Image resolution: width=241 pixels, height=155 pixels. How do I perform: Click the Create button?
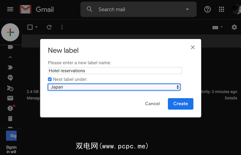181,104
